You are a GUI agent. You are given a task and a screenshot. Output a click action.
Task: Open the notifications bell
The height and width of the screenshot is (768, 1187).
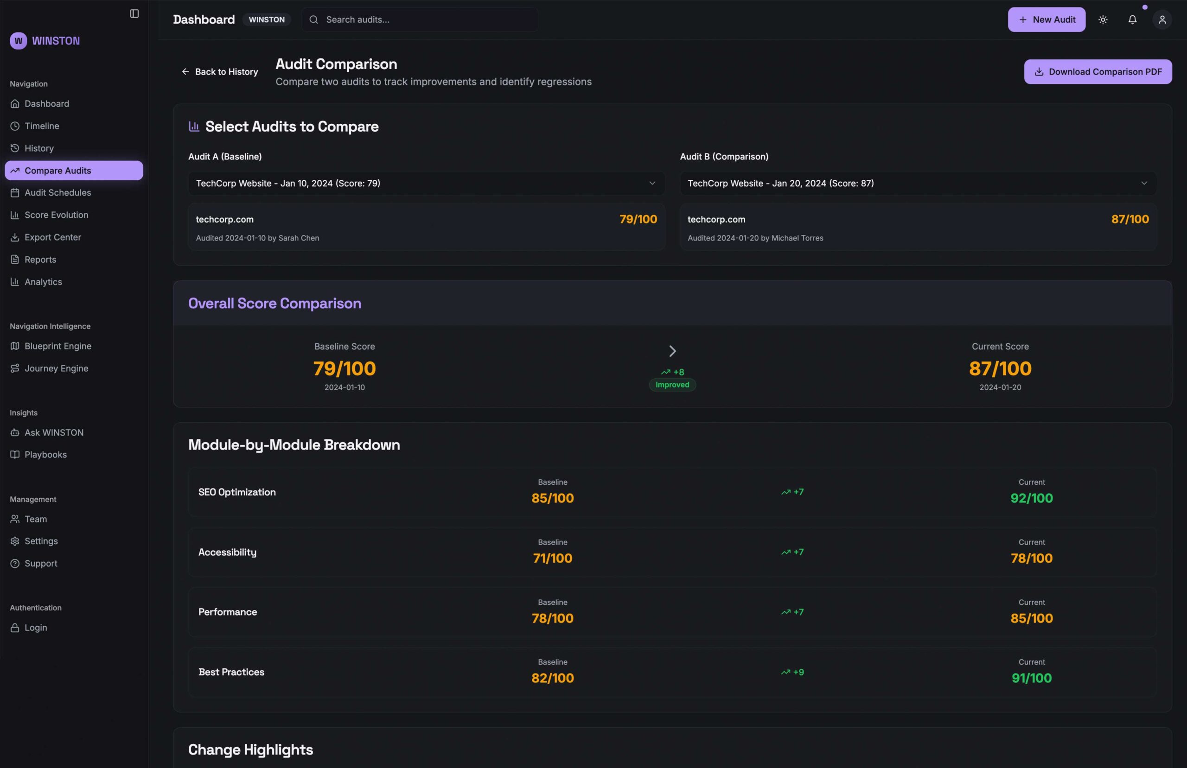(x=1132, y=19)
